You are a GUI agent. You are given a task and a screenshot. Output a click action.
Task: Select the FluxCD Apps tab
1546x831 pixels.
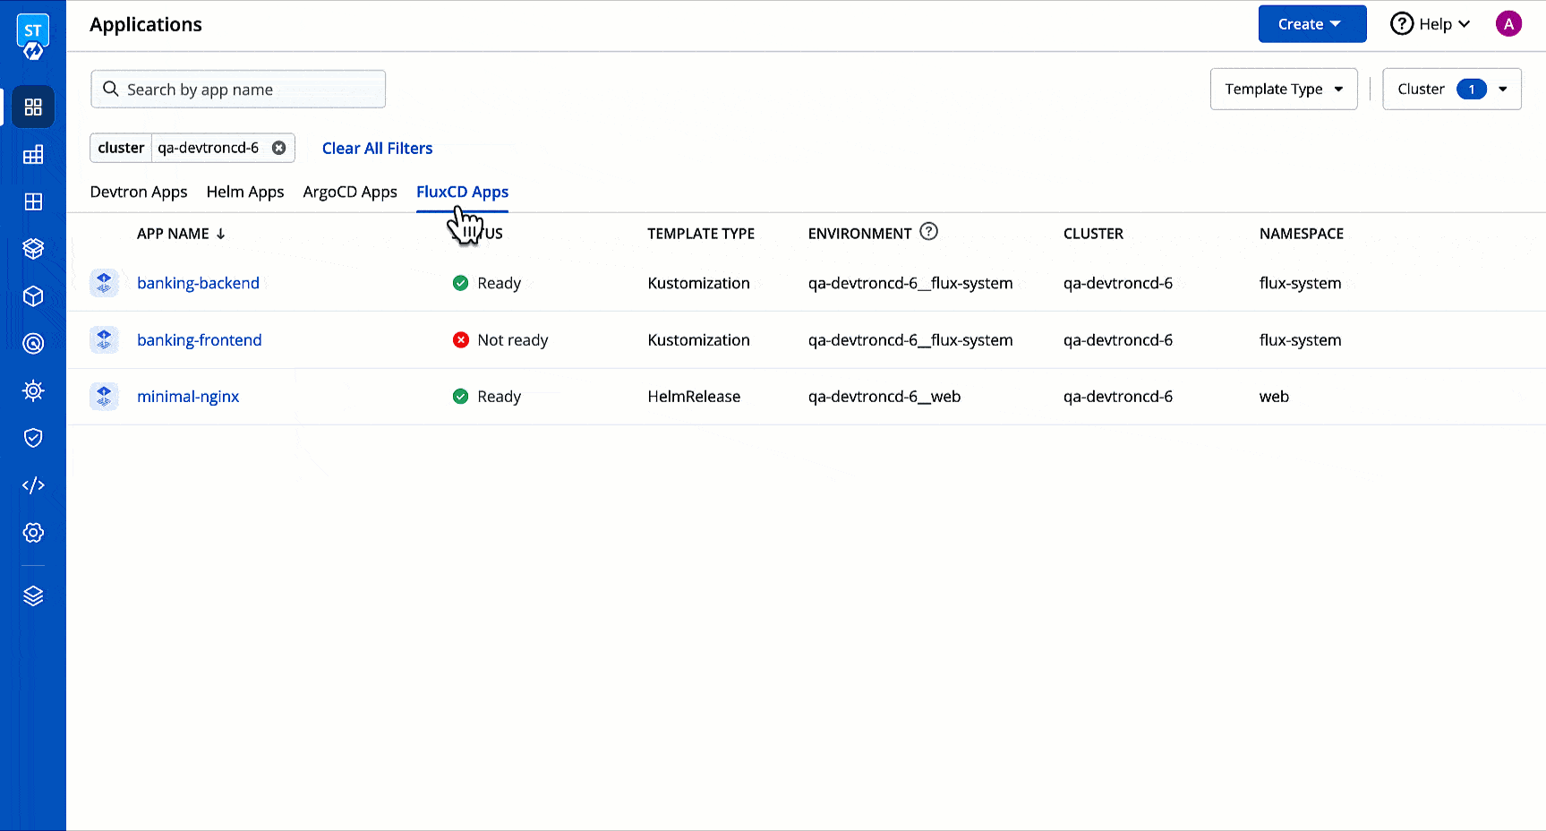(462, 192)
